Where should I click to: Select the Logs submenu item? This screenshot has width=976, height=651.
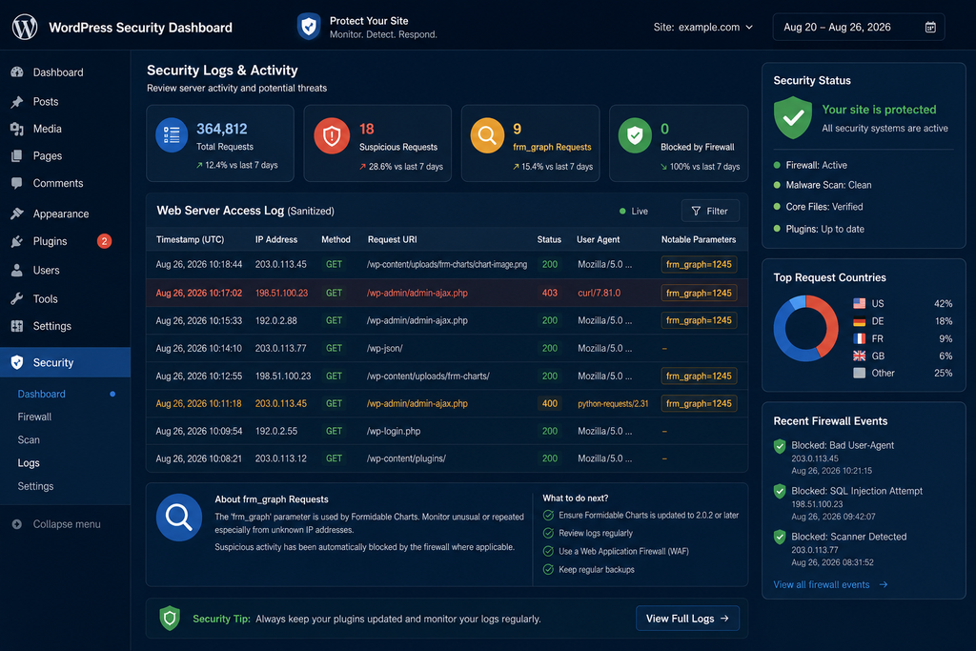(x=29, y=463)
